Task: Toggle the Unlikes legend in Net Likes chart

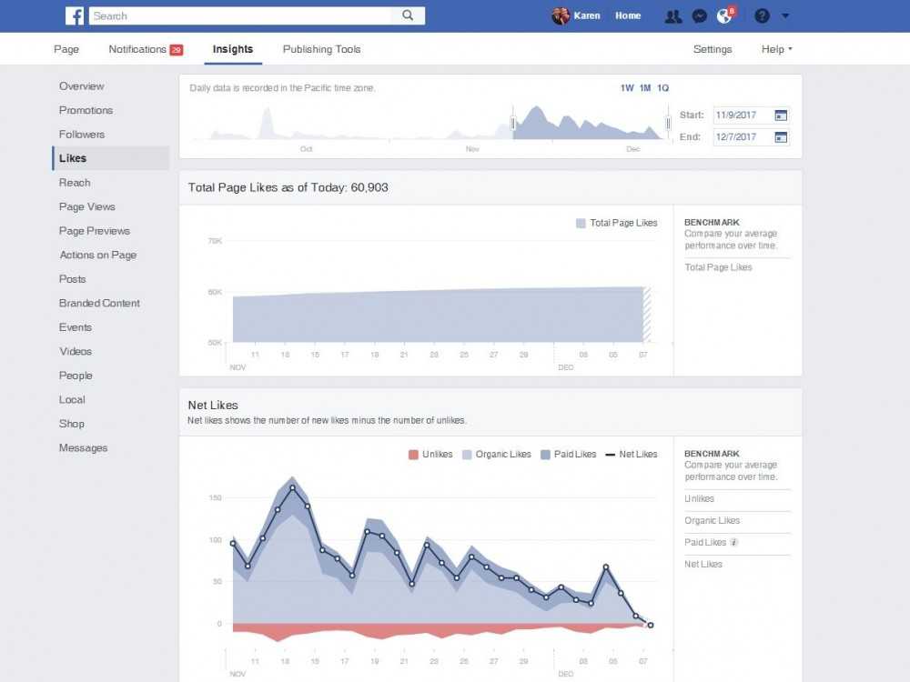Action: coord(430,454)
